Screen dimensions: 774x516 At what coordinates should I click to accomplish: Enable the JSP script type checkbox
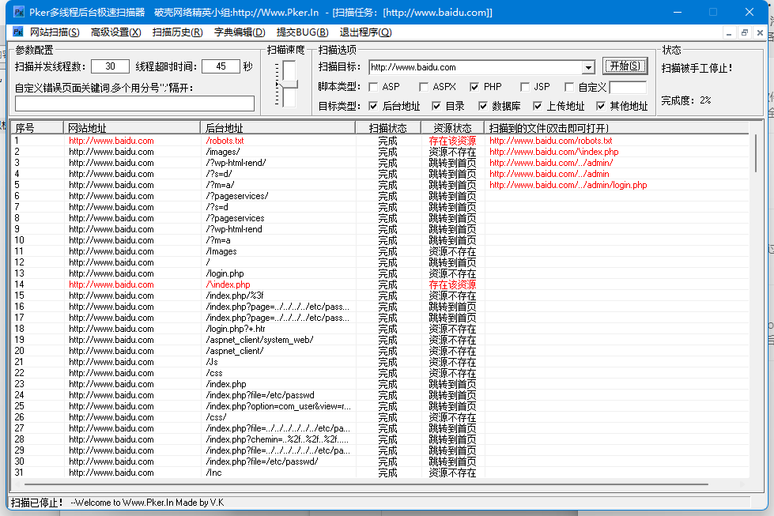pyautogui.click(x=525, y=87)
